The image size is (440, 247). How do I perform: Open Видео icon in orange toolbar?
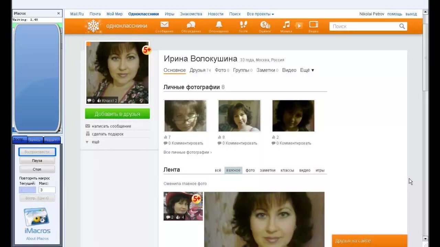(313, 25)
